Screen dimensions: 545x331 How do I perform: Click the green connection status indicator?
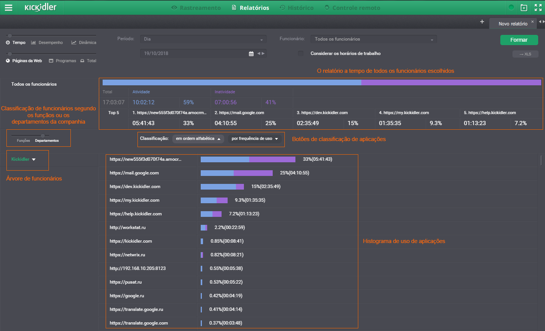[x=511, y=7]
